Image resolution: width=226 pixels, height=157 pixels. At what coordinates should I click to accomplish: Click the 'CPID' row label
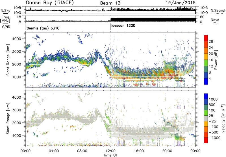coord(6,27)
